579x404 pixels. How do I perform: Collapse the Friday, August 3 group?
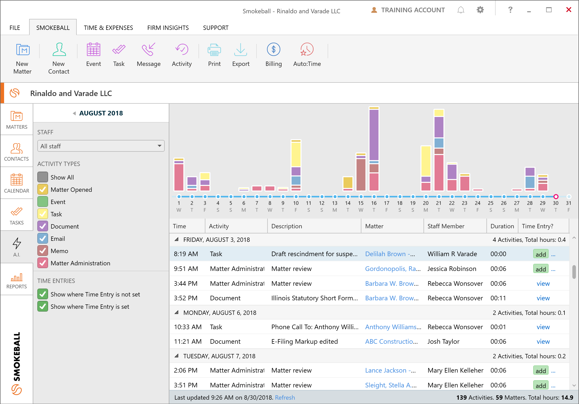click(x=176, y=240)
